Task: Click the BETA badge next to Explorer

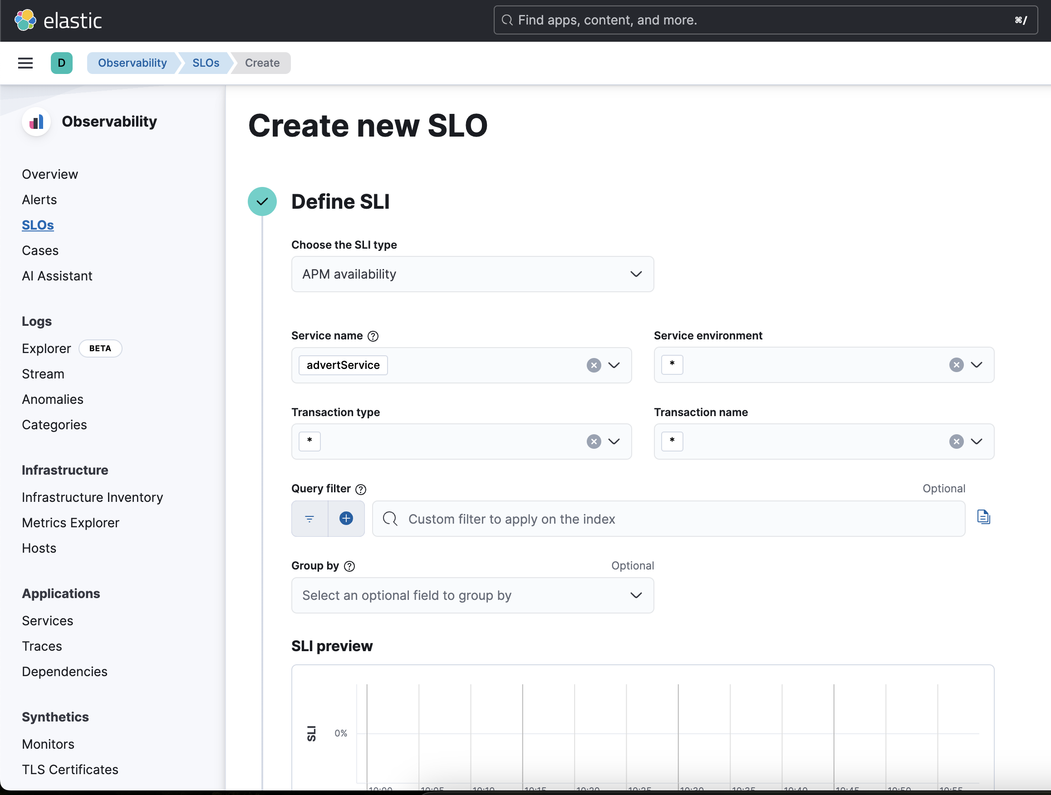Action: click(x=100, y=348)
